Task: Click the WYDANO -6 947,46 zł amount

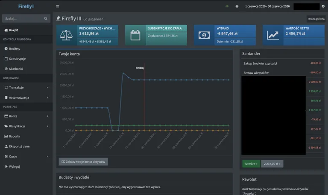Action: pos(227,34)
